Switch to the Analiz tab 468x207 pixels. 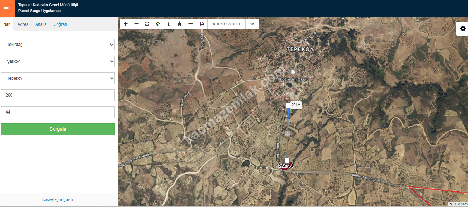click(x=41, y=24)
